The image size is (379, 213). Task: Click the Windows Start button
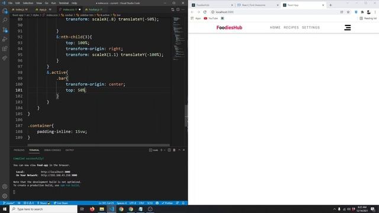5,209
